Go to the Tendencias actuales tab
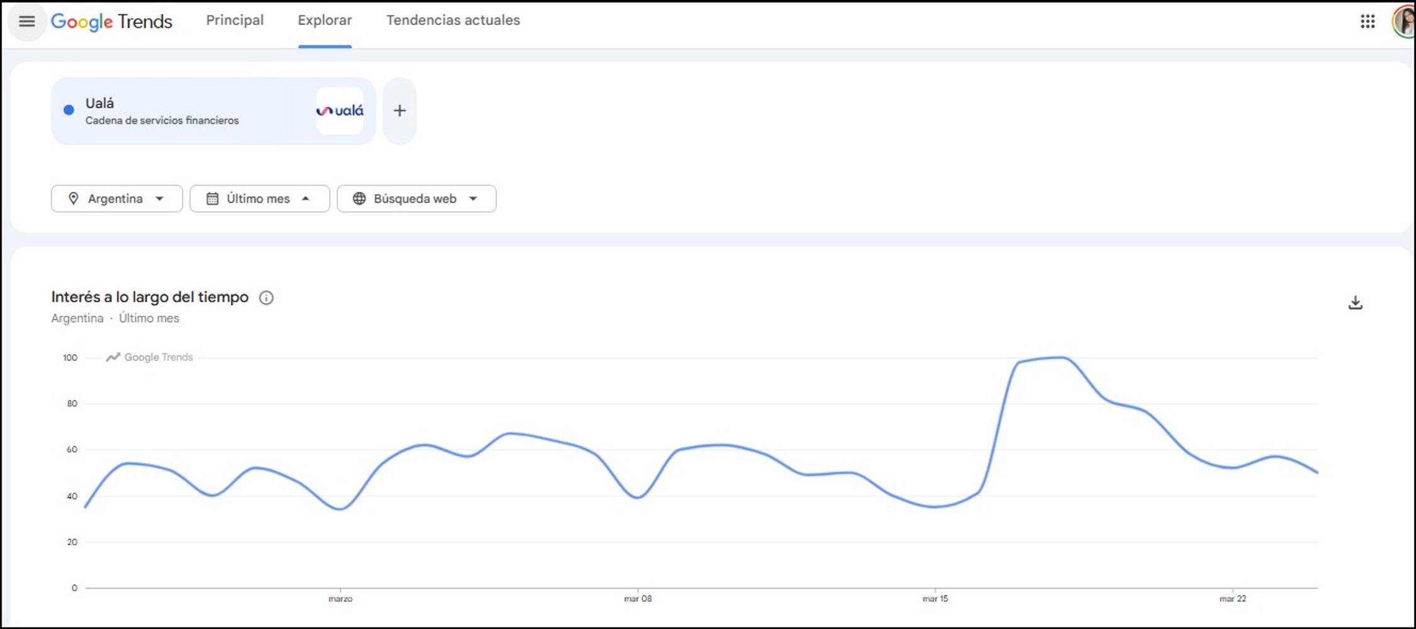The image size is (1416, 629). click(453, 20)
